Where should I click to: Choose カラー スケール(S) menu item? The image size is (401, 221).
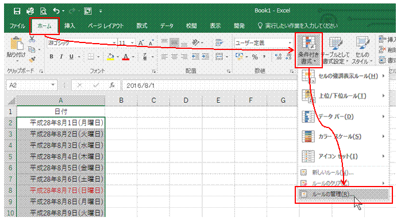tap(344, 137)
